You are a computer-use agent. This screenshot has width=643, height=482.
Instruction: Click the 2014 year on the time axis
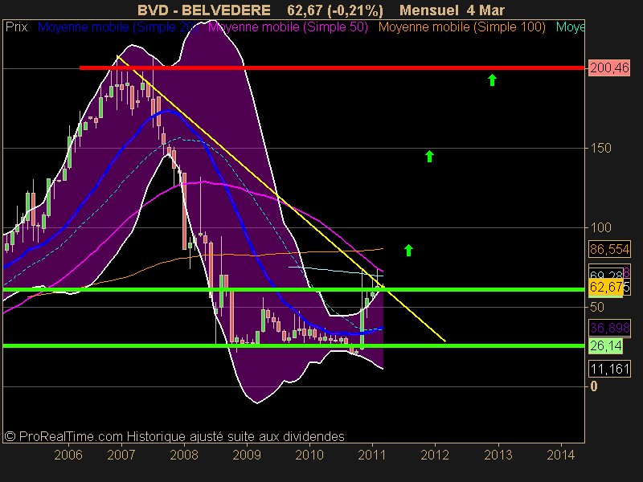point(561,455)
